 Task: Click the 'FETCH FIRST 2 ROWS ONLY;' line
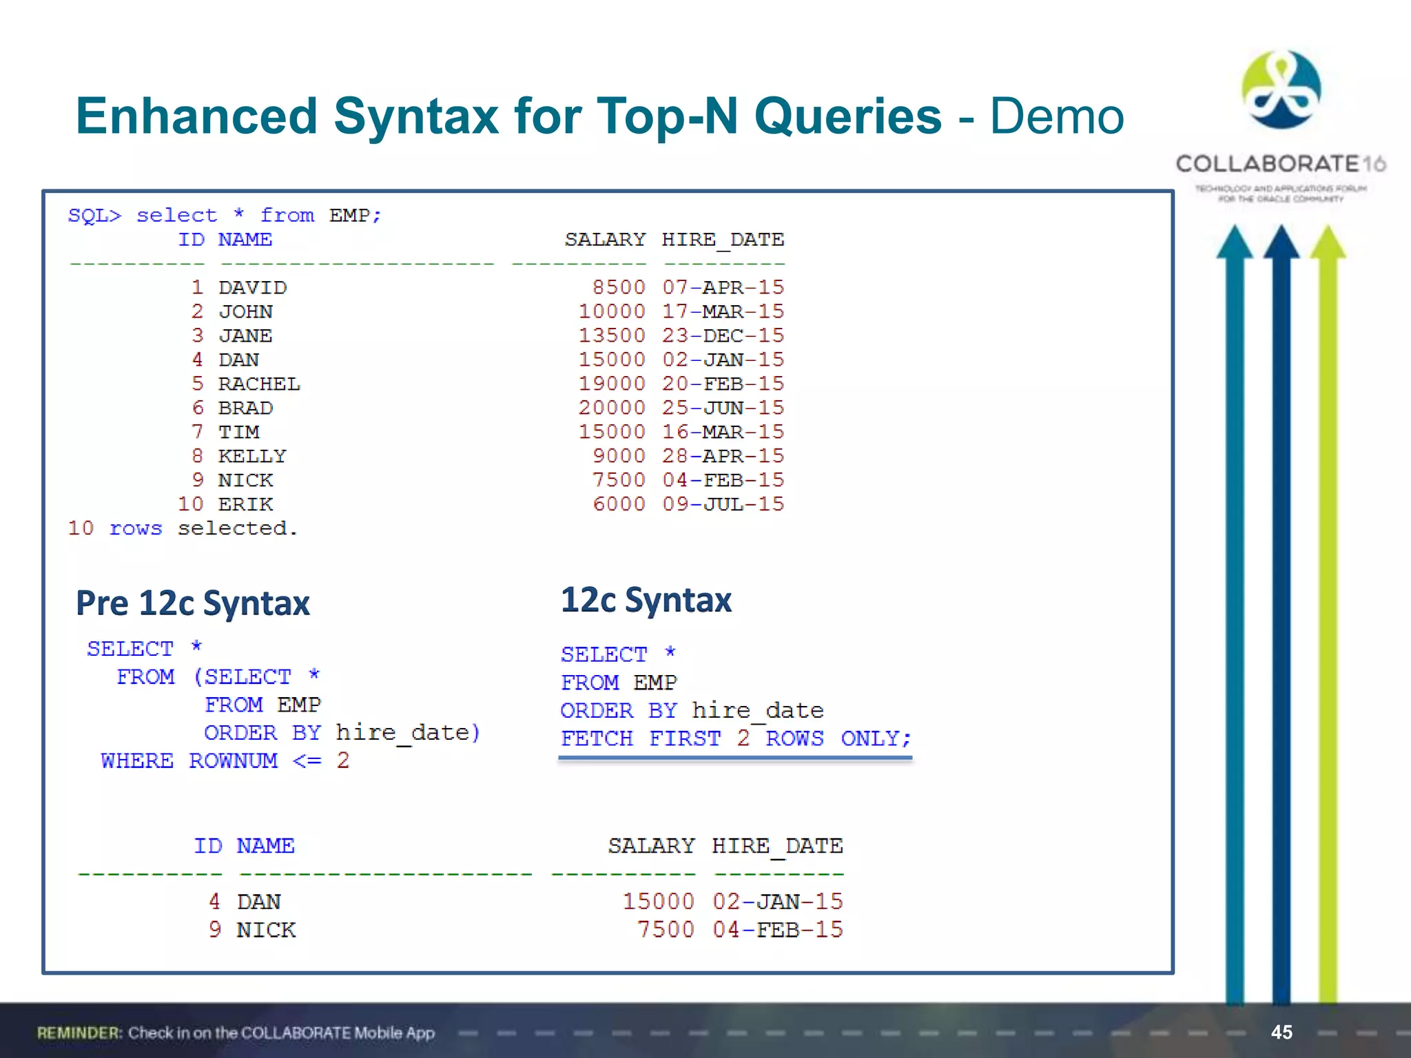[736, 738]
